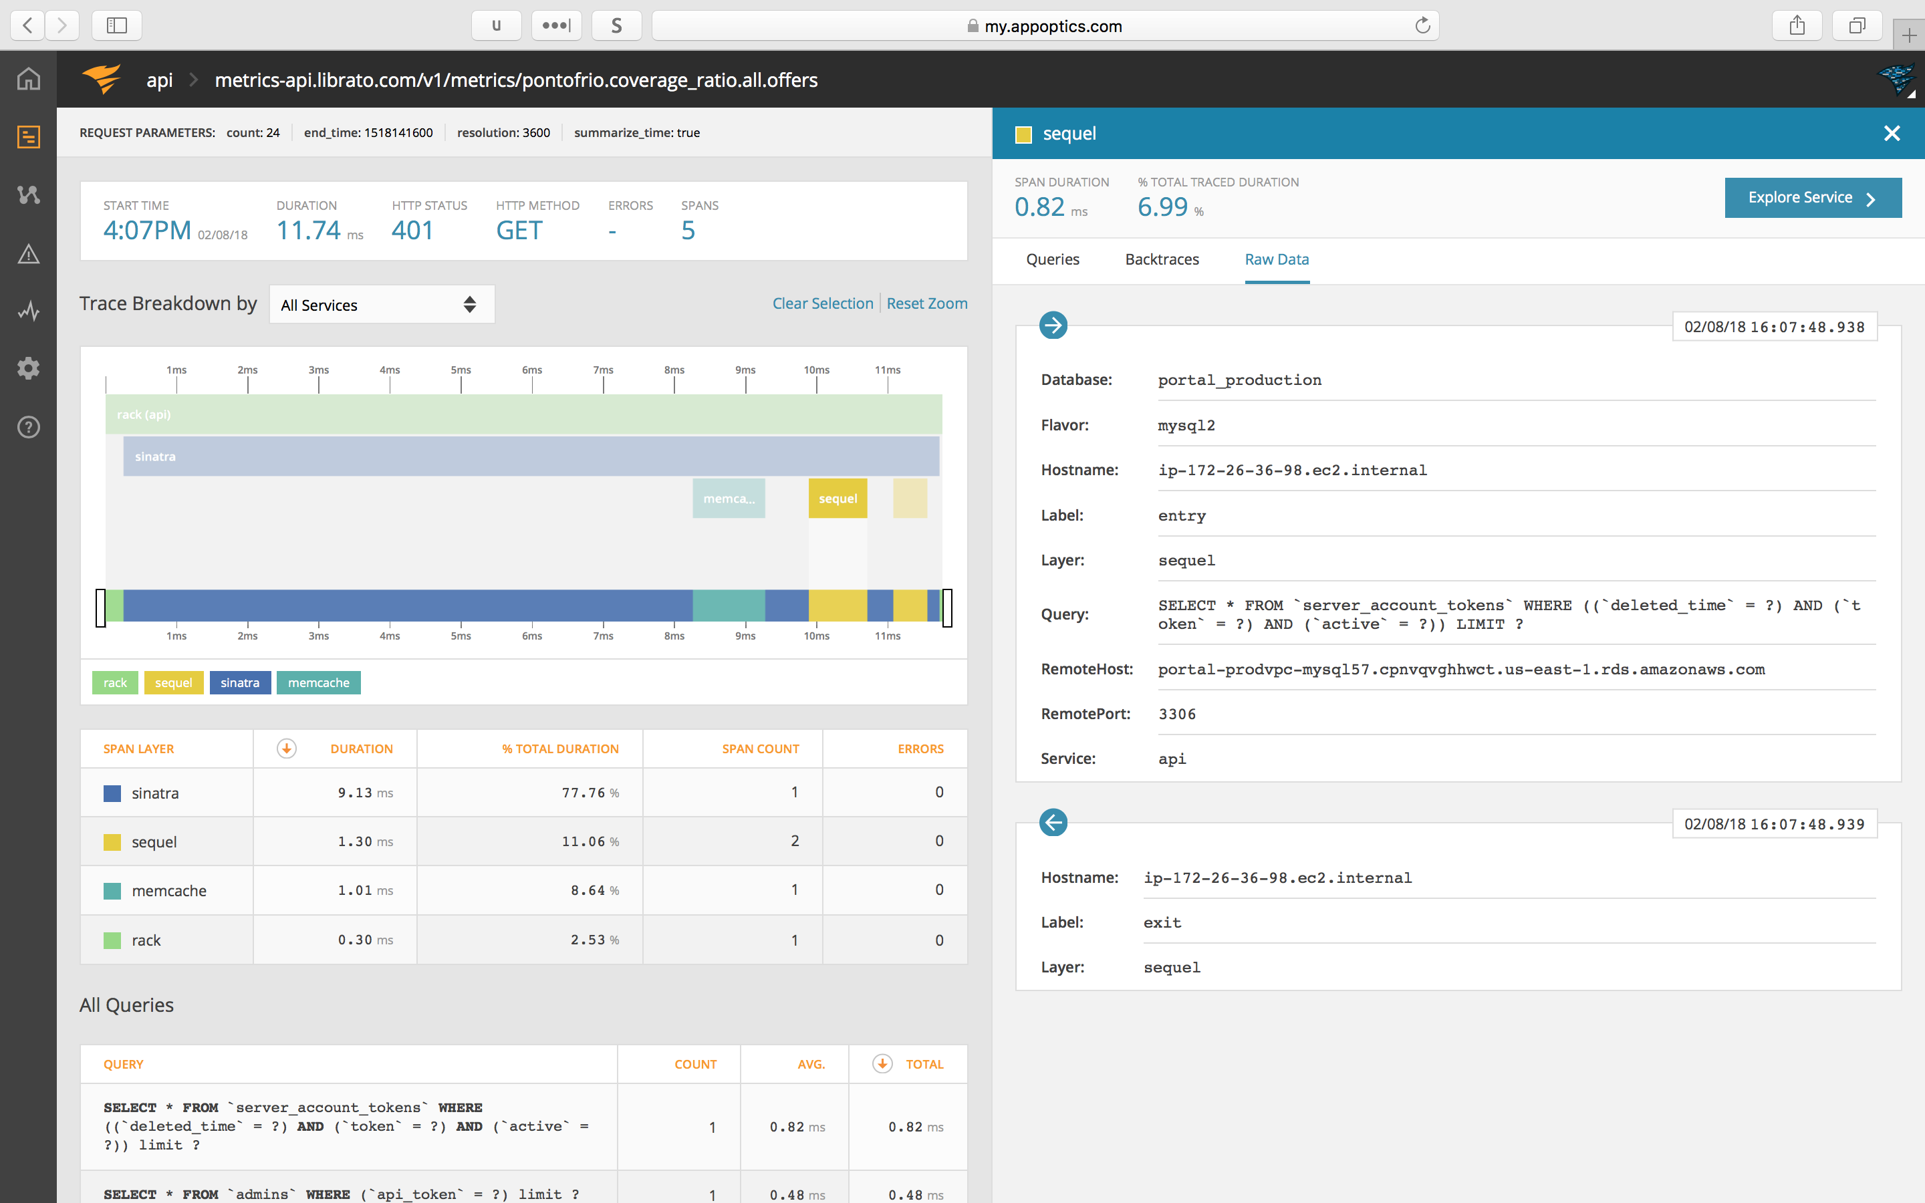Toggle sinatra layer in trace breakdown chart
Image resolution: width=1925 pixels, height=1203 pixels.
(240, 682)
